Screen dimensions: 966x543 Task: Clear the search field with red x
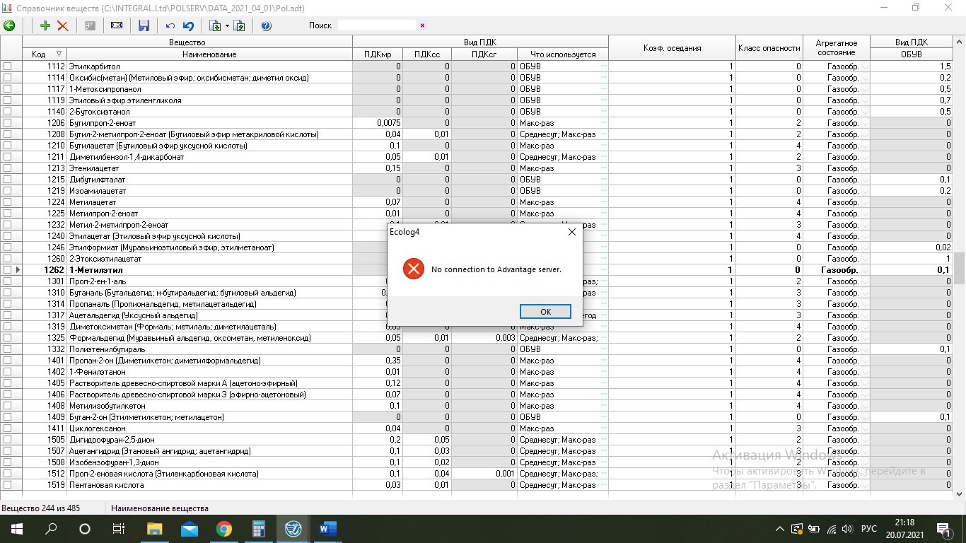point(423,25)
